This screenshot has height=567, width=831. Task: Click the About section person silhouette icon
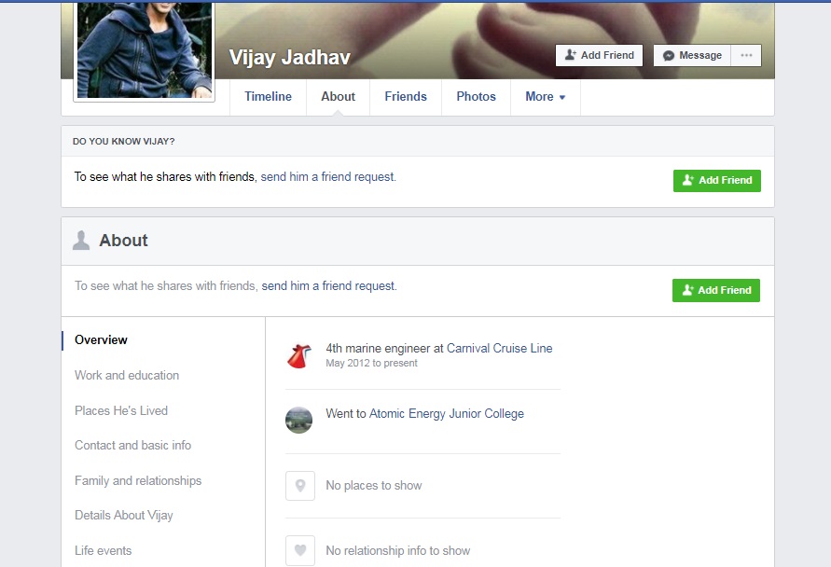(80, 240)
